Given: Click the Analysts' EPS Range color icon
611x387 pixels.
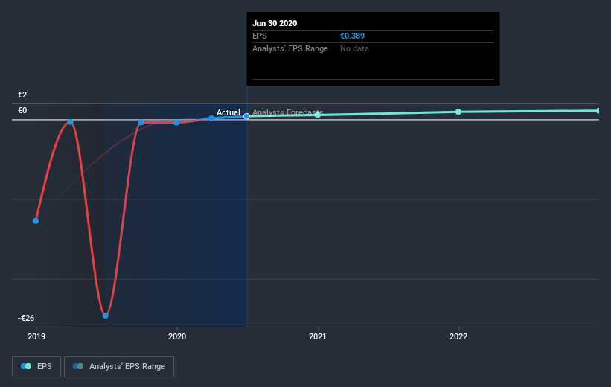Looking at the screenshot, I should click(x=78, y=366).
